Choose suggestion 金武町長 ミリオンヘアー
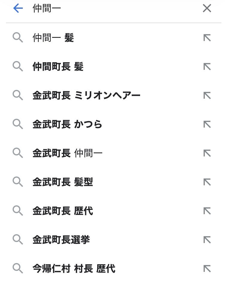The image size is (225, 282). point(86,96)
